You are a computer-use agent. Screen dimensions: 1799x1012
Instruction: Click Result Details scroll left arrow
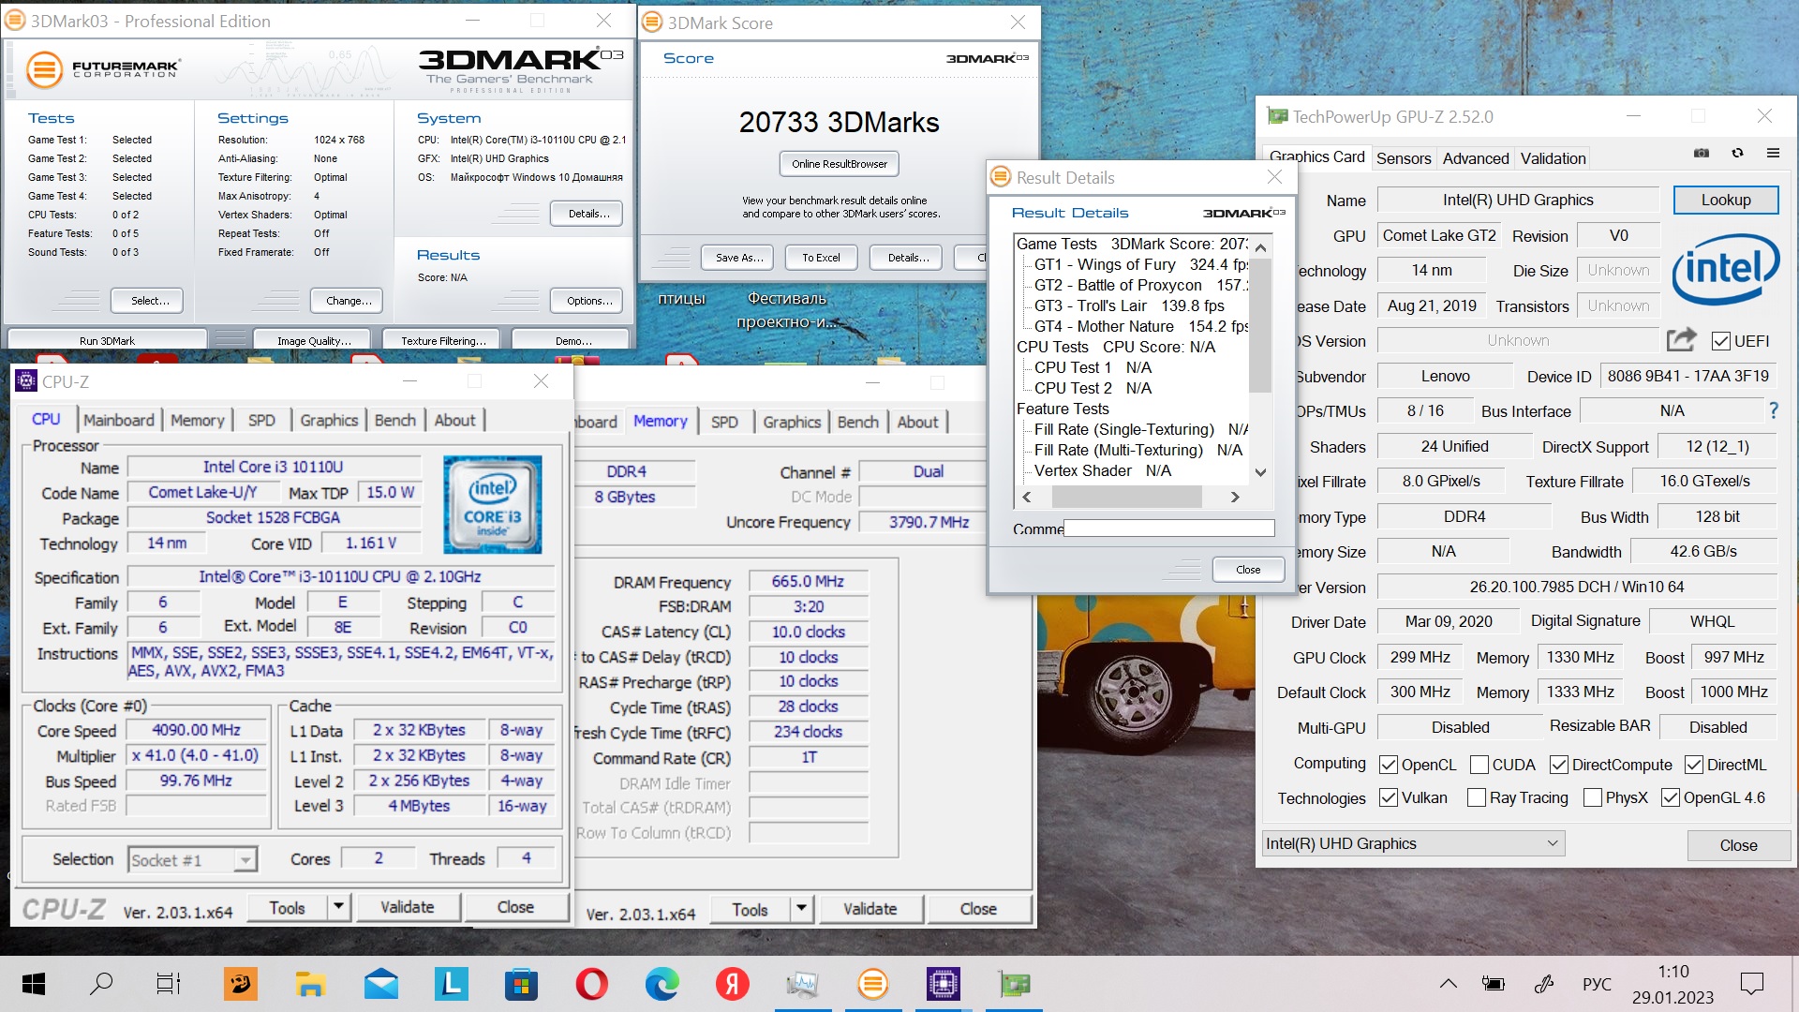(x=1026, y=497)
